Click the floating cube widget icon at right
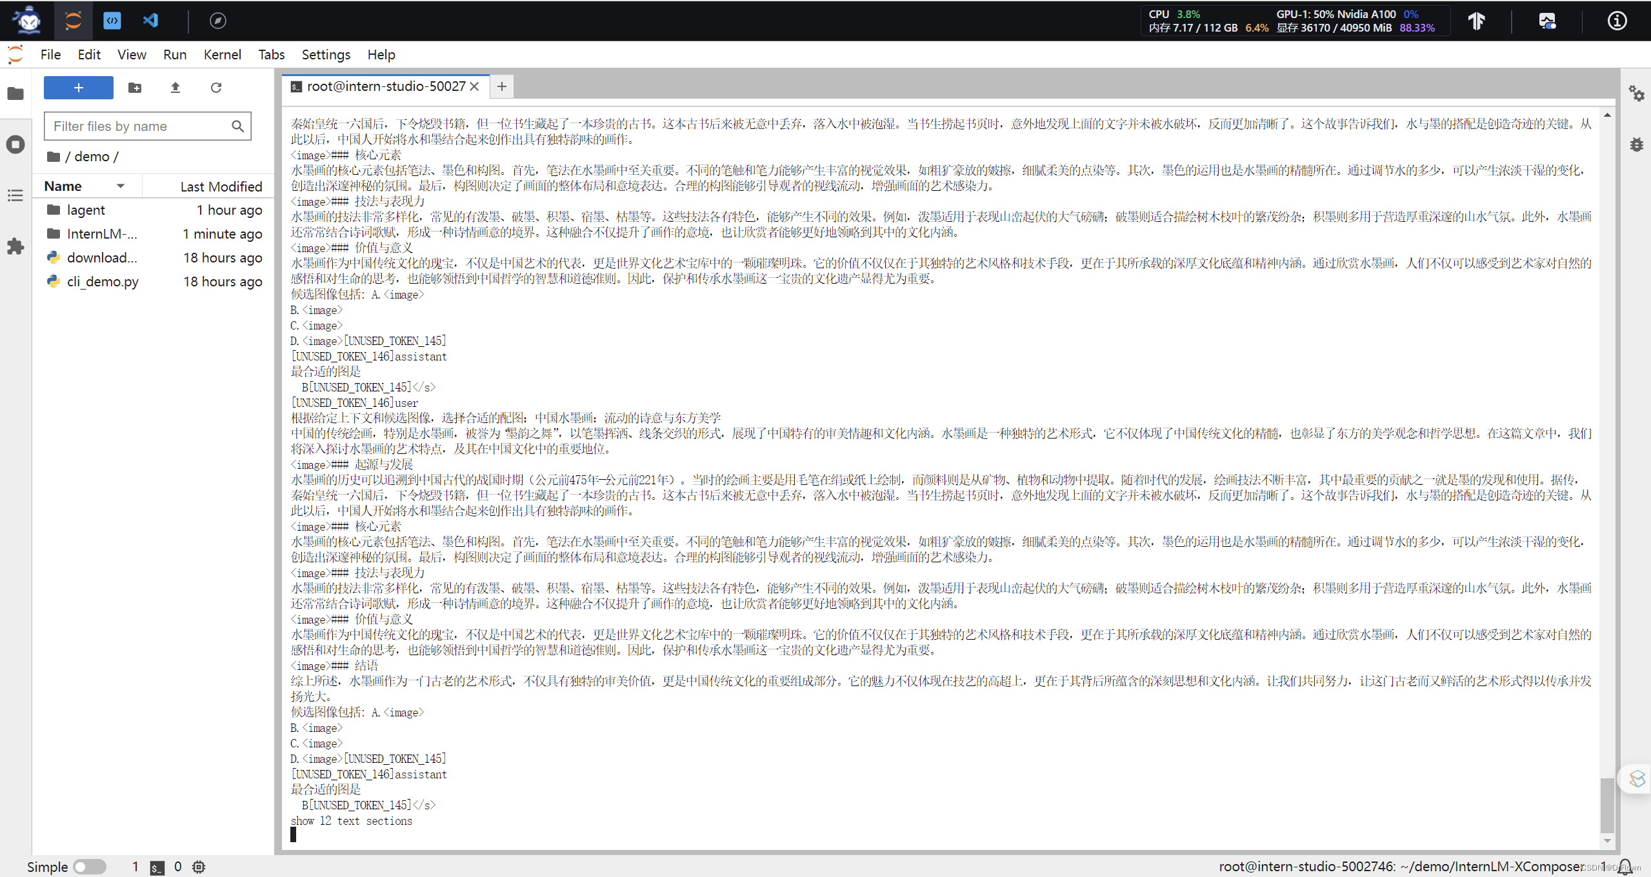 1637,779
